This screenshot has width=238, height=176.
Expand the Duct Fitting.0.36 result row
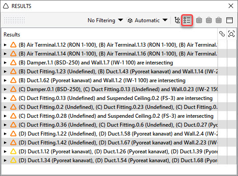[5, 125]
